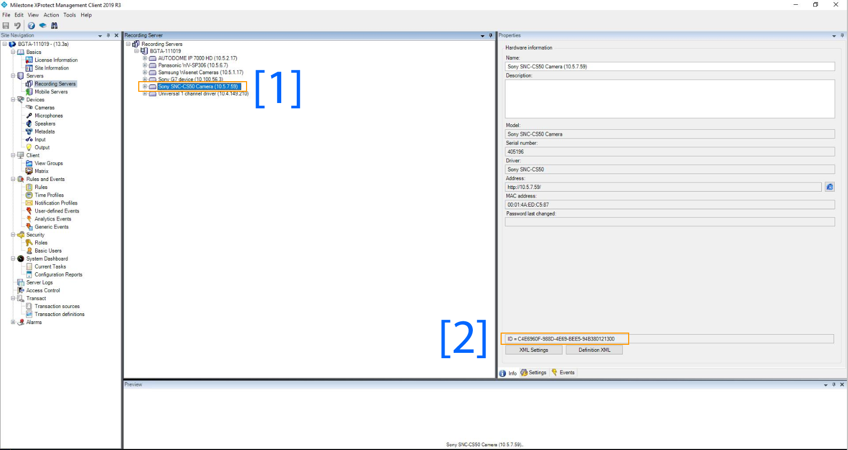Click the Address field
Image resolution: width=848 pixels, height=450 pixels.
point(663,187)
